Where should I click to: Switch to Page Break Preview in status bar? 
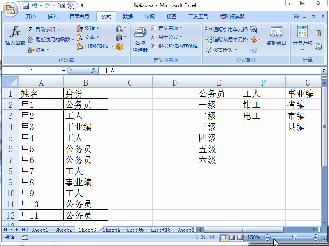(240, 237)
